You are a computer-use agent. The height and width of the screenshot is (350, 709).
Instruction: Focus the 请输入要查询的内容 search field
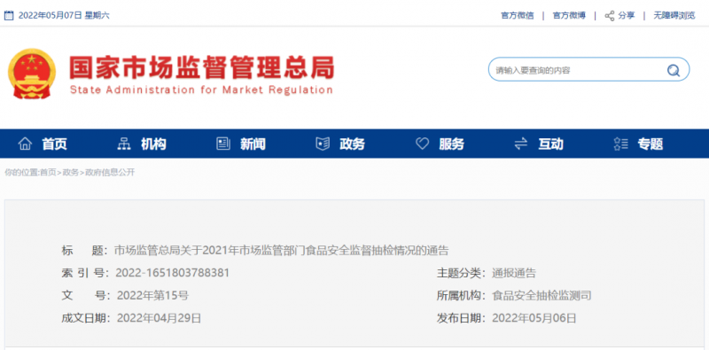click(579, 70)
